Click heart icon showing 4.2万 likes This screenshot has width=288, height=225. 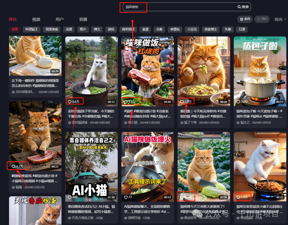(13, 166)
